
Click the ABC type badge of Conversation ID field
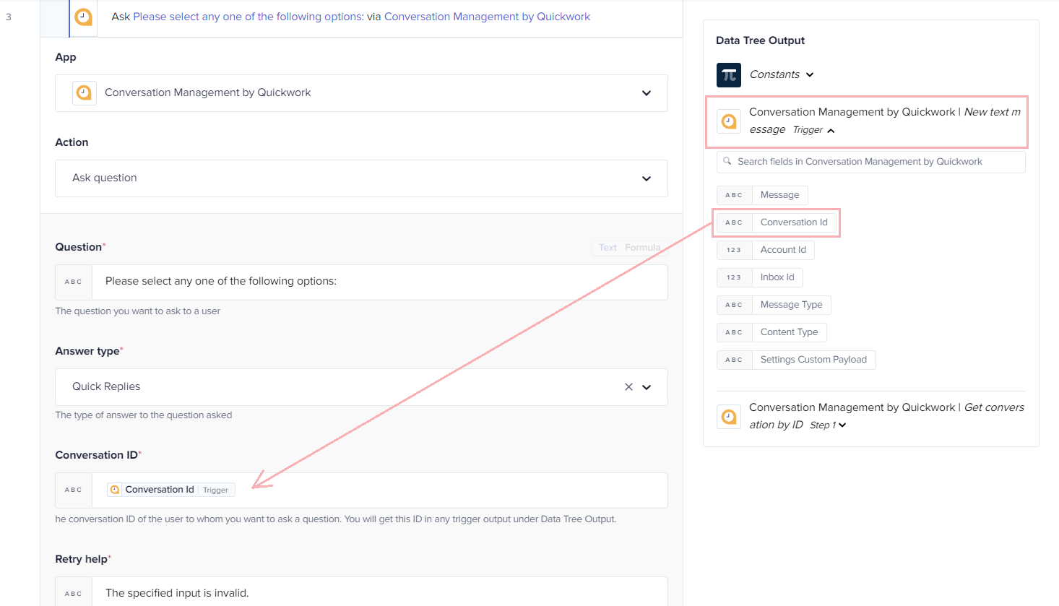[x=74, y=490]
